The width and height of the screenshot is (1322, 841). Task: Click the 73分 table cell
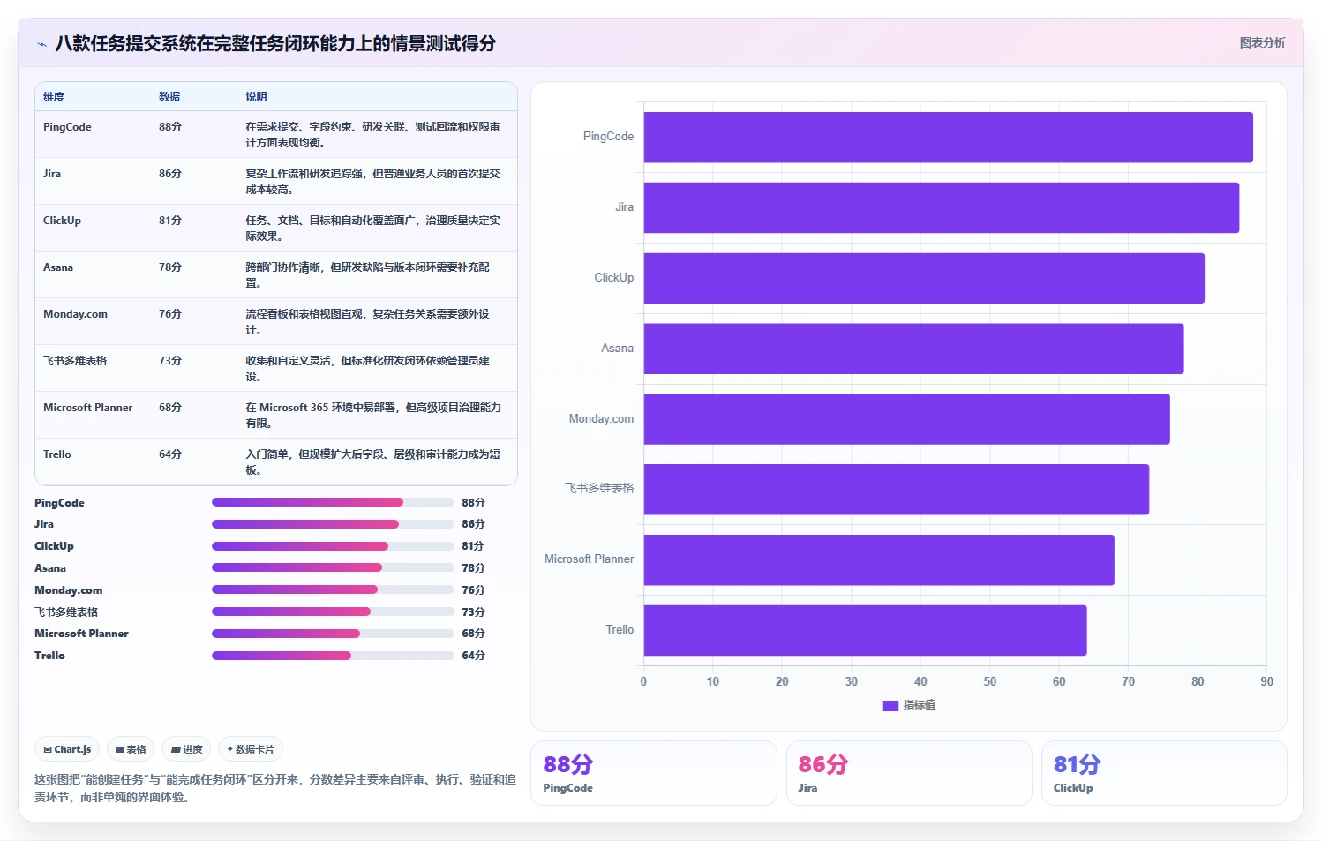170,361
